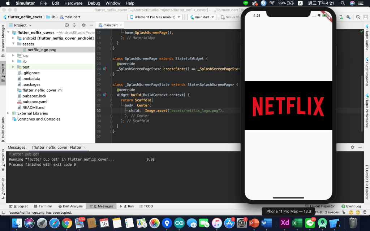Expand the ios folder
The image size is (370, 231).
coord(13,55)
